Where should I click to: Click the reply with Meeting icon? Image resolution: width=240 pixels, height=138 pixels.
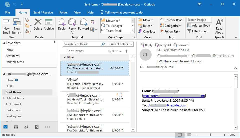click(x=92, y=22)
